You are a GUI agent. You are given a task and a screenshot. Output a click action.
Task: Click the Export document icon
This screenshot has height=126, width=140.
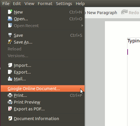pyautogui.click(x=10, y=72)
